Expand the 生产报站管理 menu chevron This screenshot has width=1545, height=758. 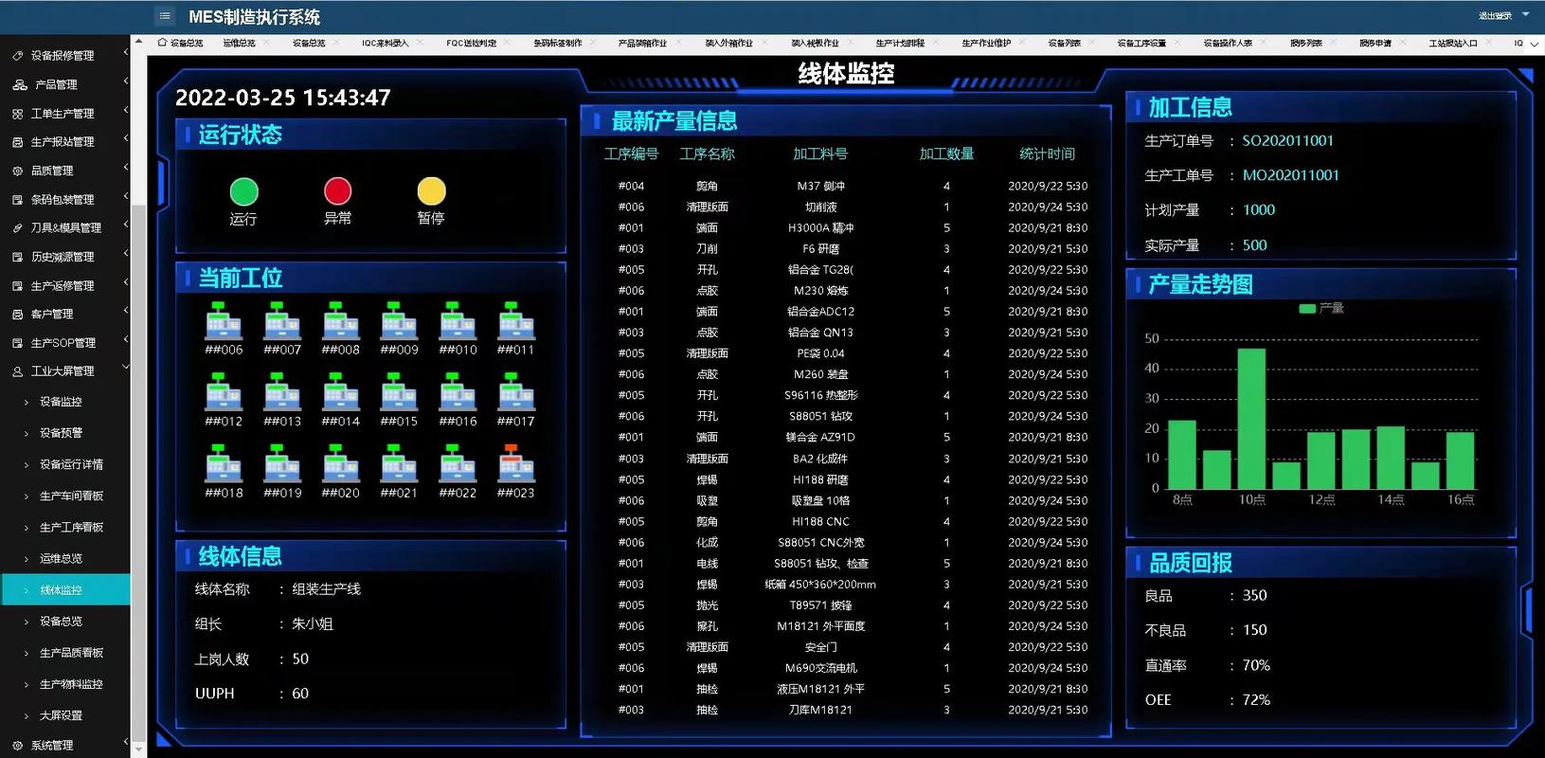click(x=125, y=140)
